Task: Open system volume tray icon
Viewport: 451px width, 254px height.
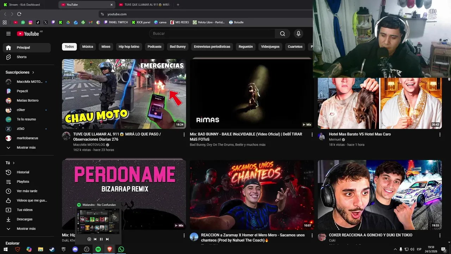Action: [x=412, y=249]
